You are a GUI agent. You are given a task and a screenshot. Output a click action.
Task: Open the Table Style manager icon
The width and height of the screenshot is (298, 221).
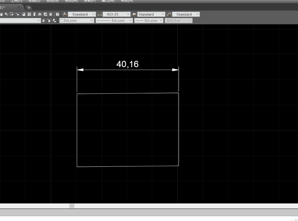(135, 14)
